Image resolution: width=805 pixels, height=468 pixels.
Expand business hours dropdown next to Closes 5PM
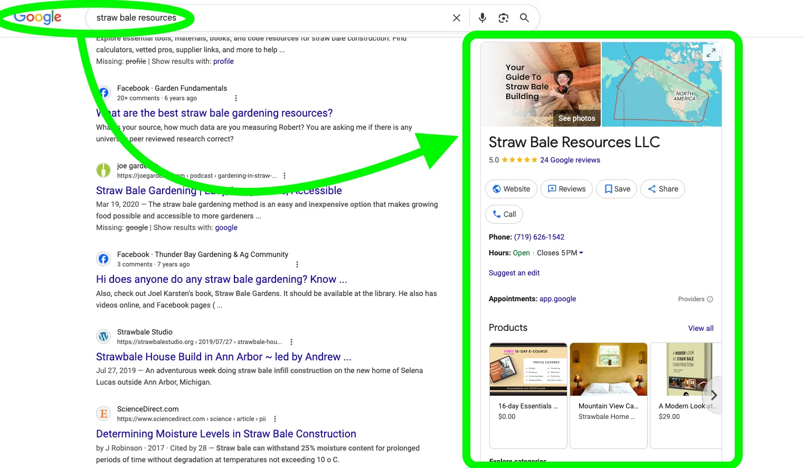(x=581, y=253)
